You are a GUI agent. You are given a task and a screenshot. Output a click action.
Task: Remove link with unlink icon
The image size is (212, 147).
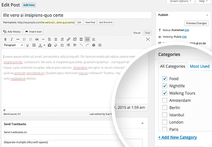75,39
